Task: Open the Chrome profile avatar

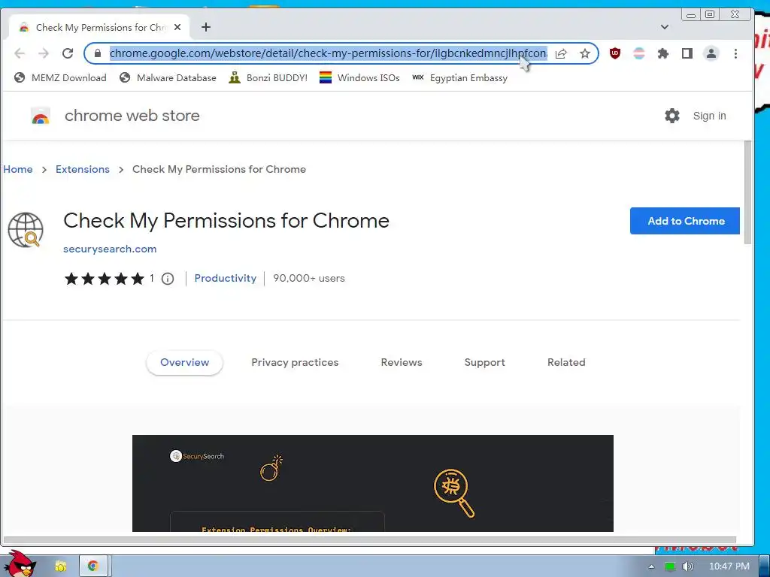Action: pos(711,53)
